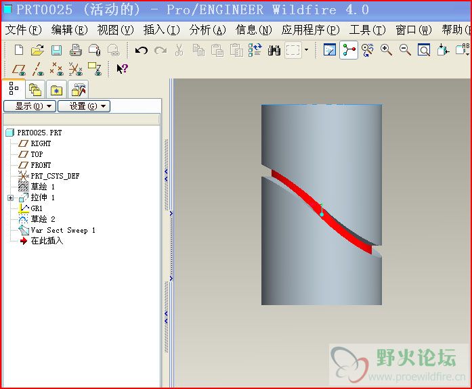Toggle datum axes display
The width and height of the screenshot is (472, 389).
[x=38, y=69]
